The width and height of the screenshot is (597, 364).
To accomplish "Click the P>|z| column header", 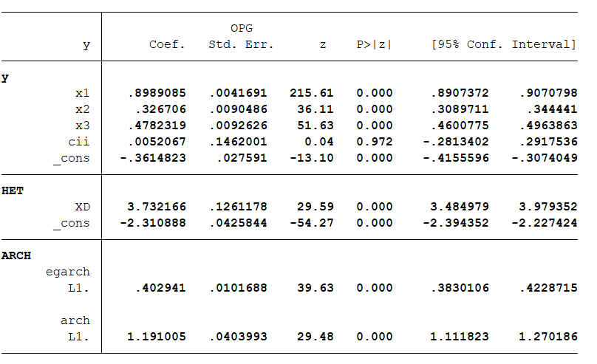I will point(374,45).
